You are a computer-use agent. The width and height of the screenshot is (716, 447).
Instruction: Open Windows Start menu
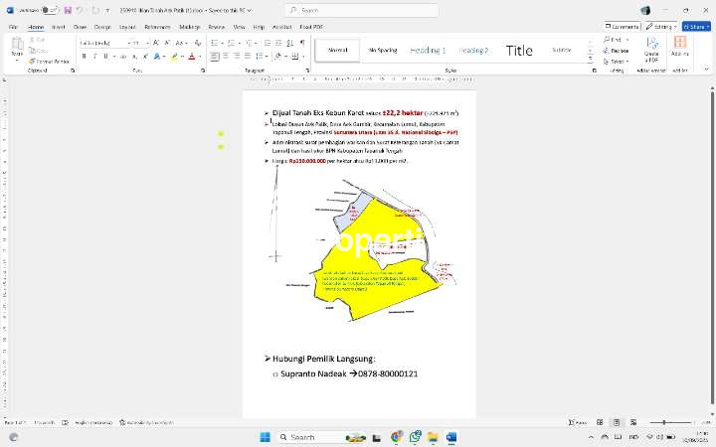click(x=265, y=437)
